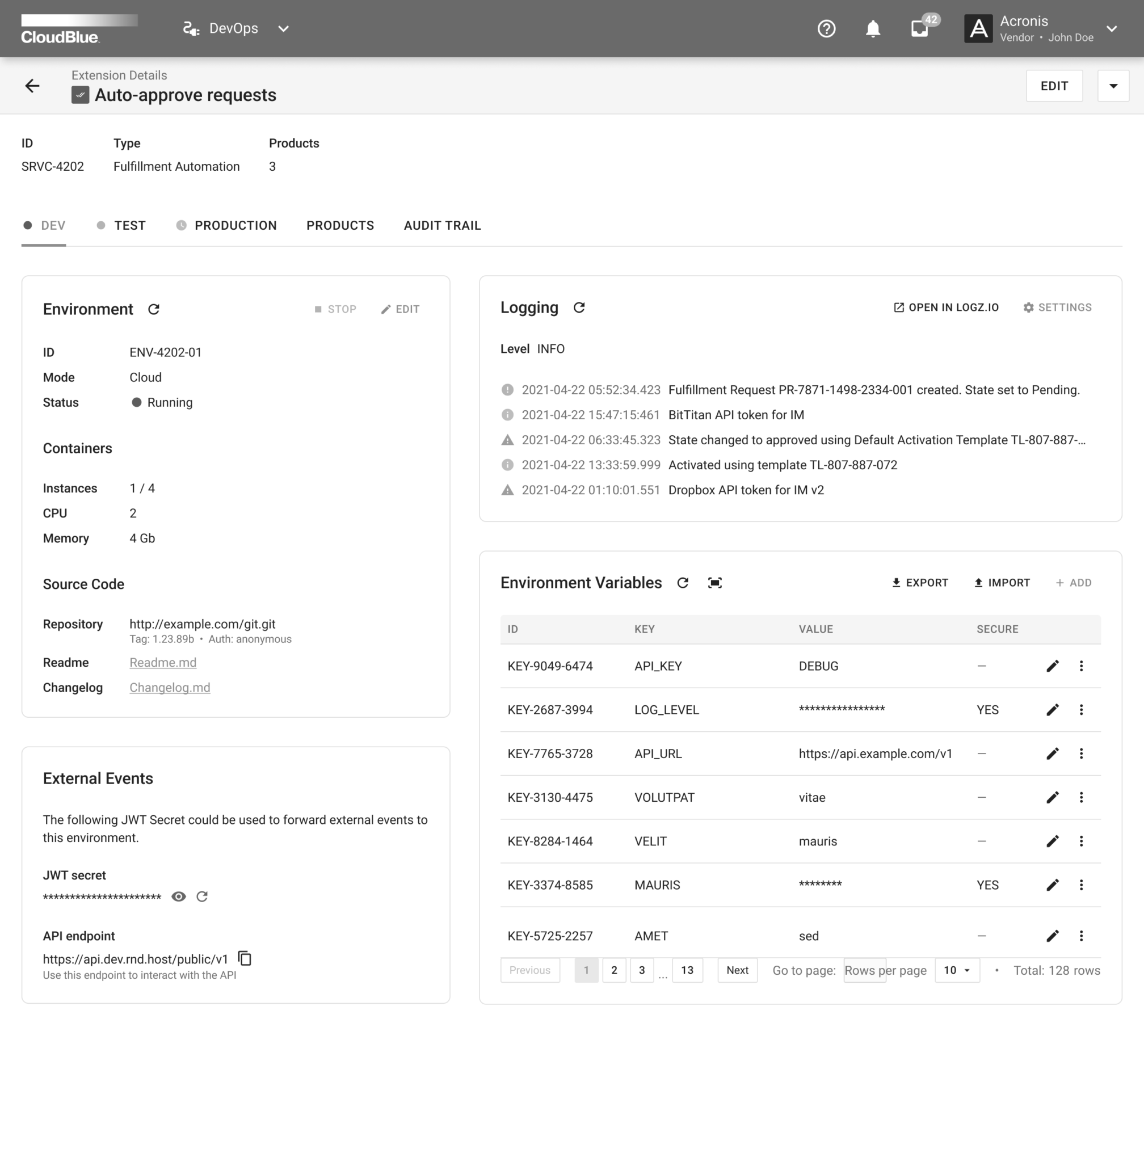Edit the API_KEY environment variable

1052,666
